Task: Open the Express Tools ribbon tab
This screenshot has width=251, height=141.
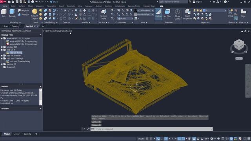Action: [134, 6]
